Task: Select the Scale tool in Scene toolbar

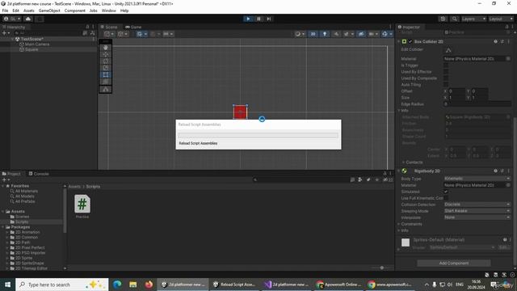Action: (106, 68)
